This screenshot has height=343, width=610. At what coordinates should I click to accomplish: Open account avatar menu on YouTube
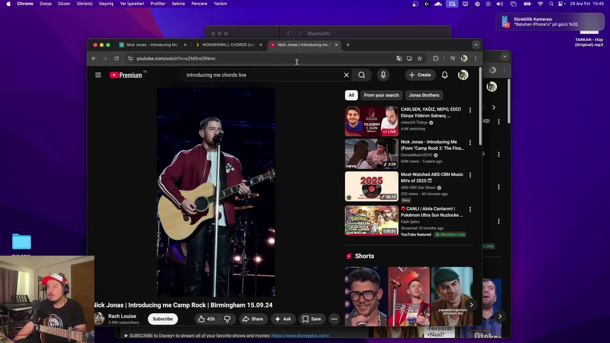(x=463, y=75)
